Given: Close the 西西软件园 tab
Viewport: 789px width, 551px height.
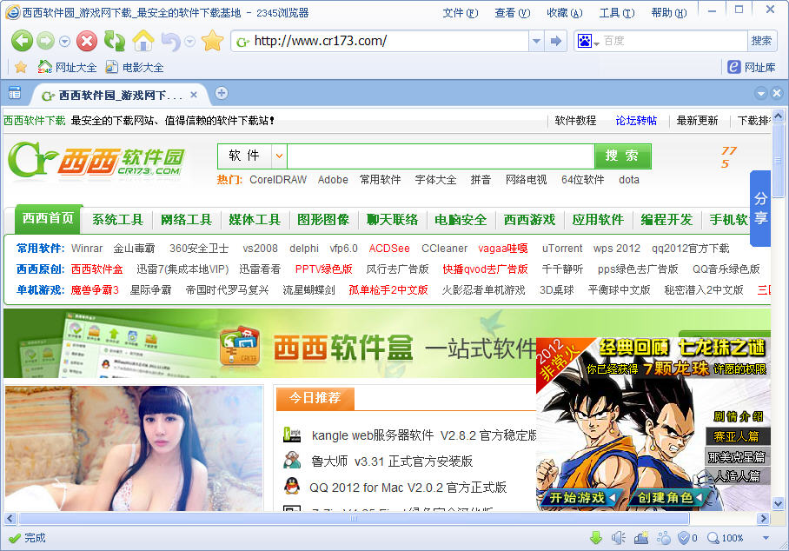Looking at the screenshot, I should point(194,95).
